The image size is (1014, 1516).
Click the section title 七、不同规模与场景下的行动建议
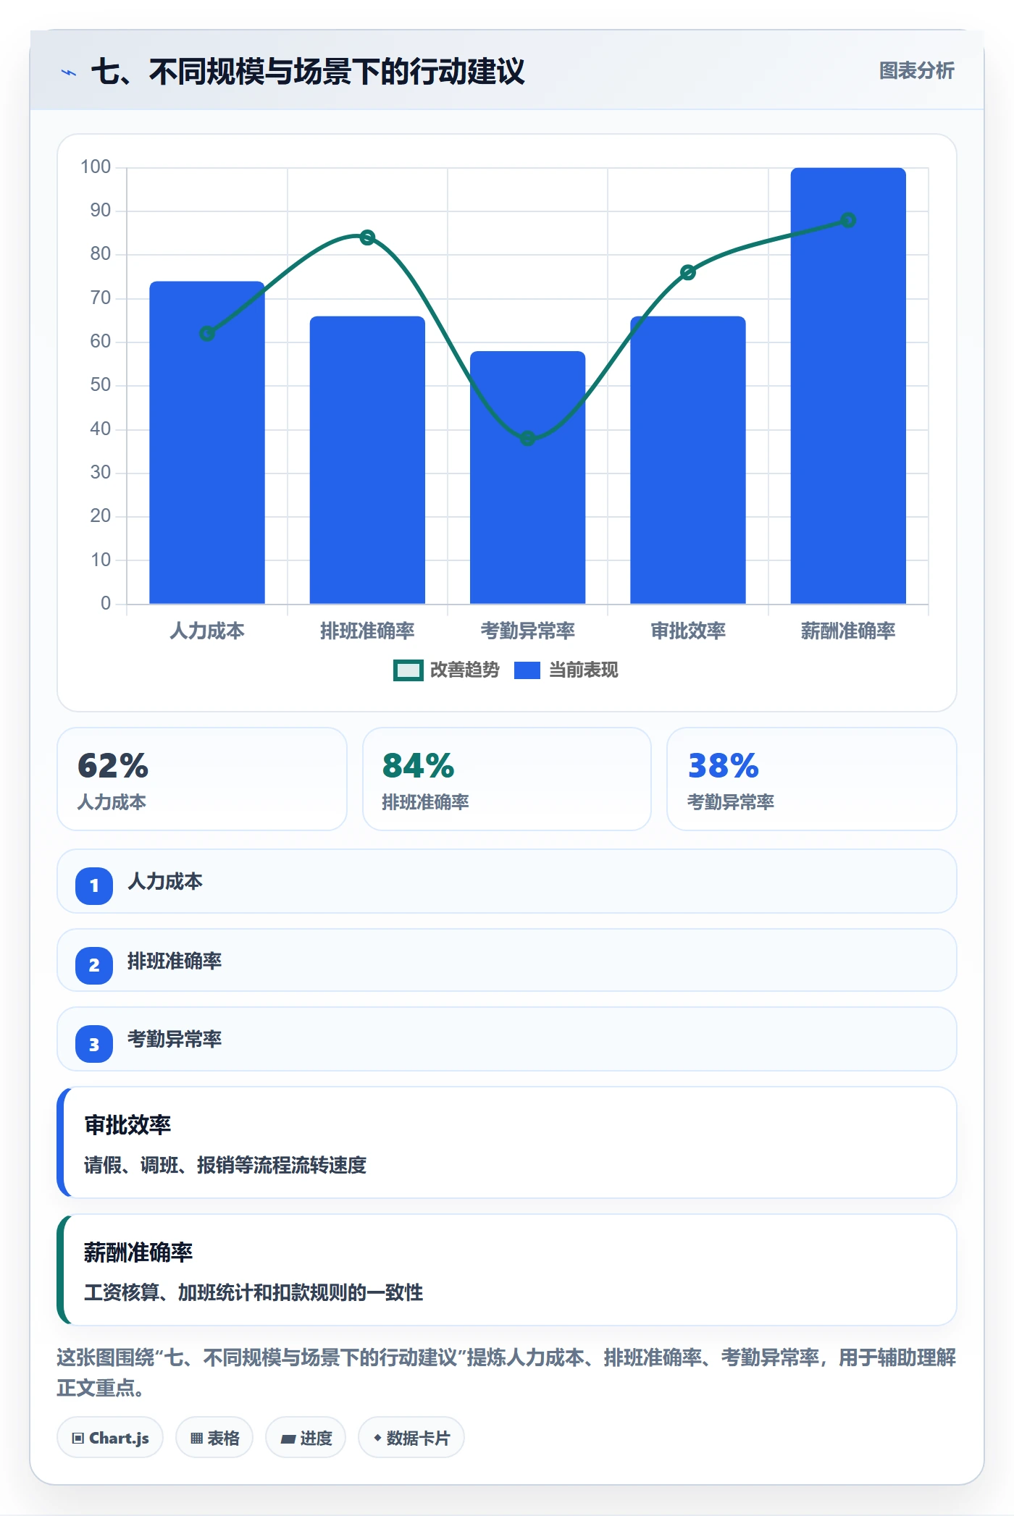click(x=308, y=72)
